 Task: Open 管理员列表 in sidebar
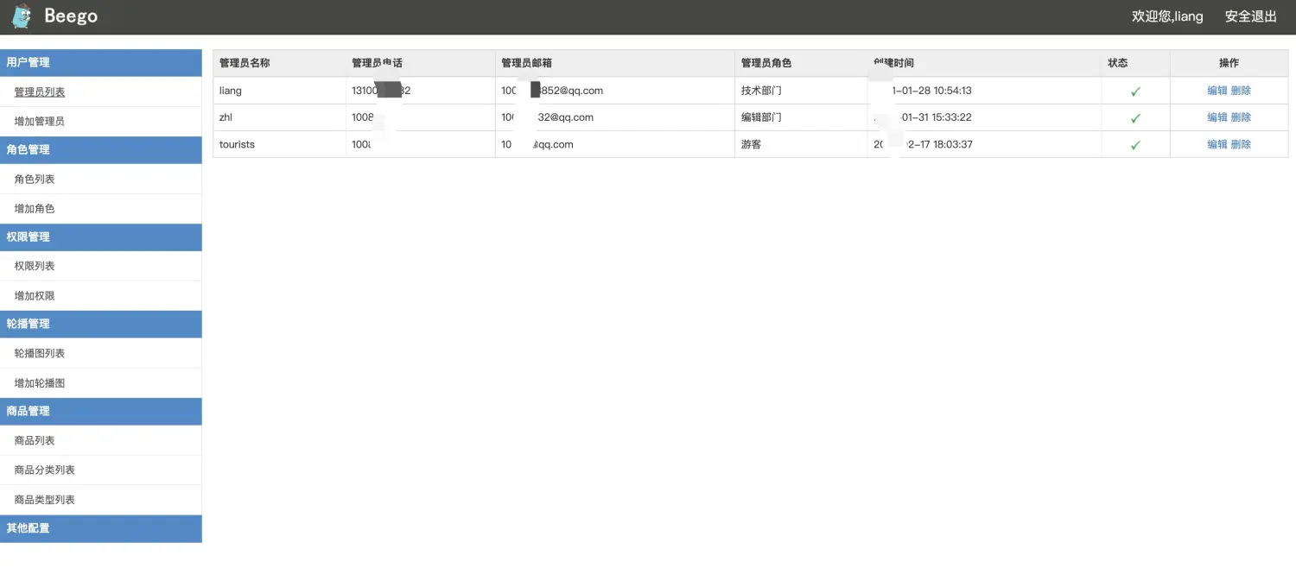[x=40, y=92]
